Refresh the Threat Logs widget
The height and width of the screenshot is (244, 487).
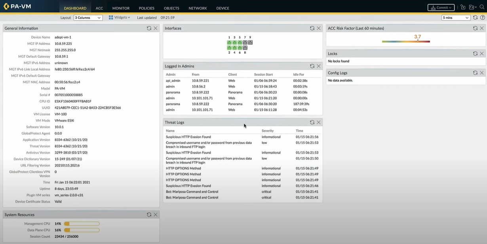312,122
